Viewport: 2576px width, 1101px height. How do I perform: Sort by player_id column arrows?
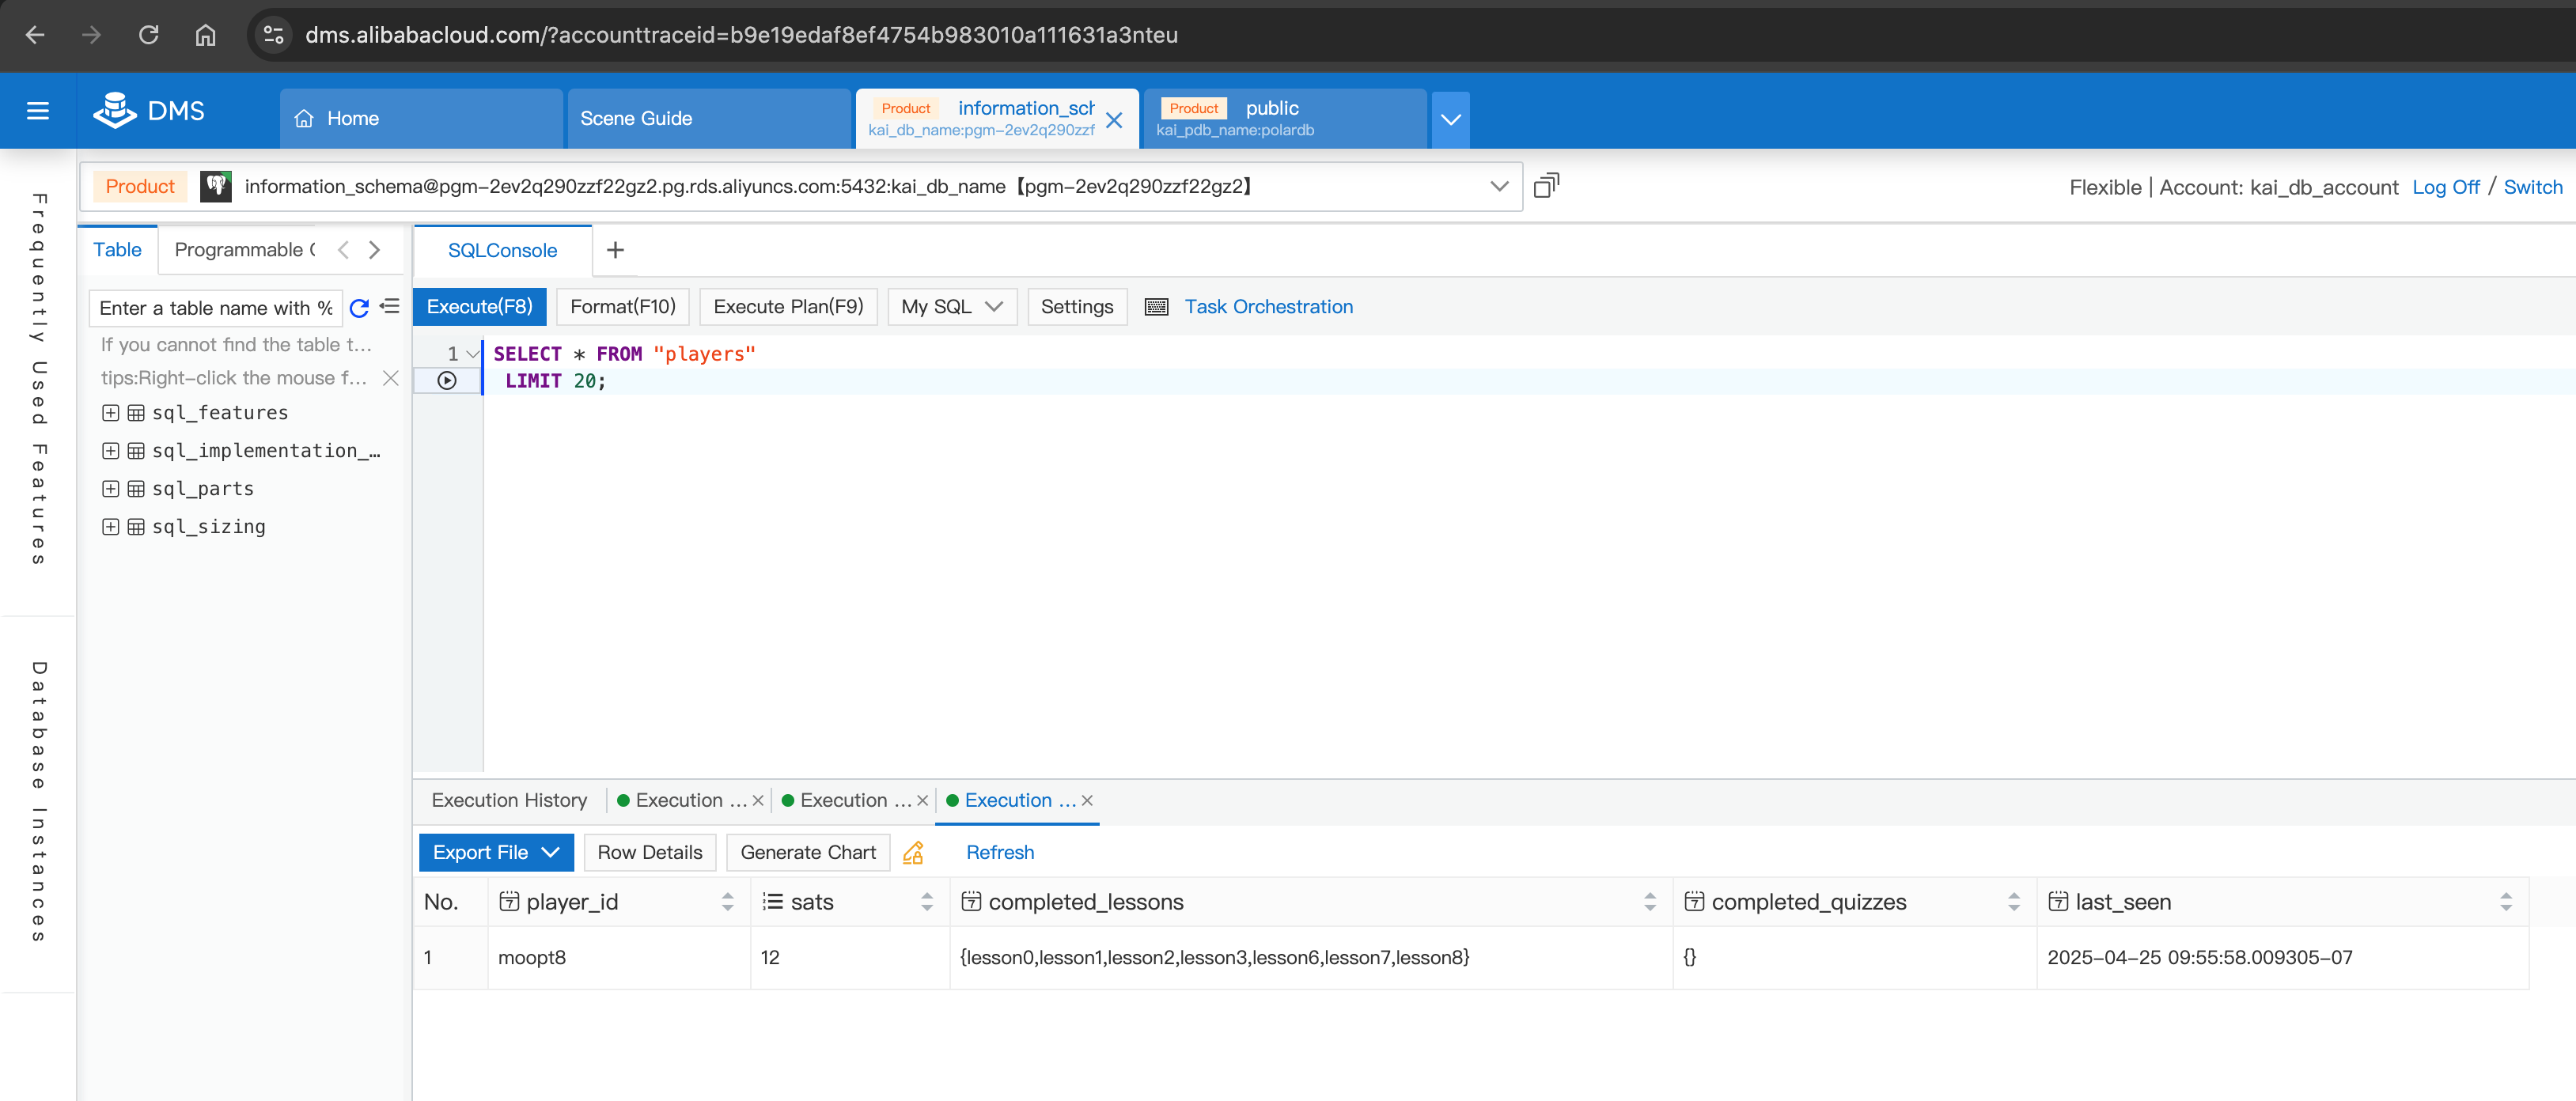pyautogui.click(x=727, y=902)
